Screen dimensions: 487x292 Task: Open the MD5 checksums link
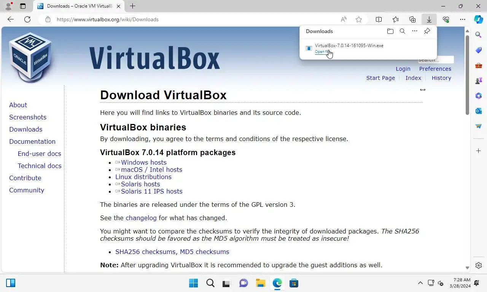coord(204,252)
